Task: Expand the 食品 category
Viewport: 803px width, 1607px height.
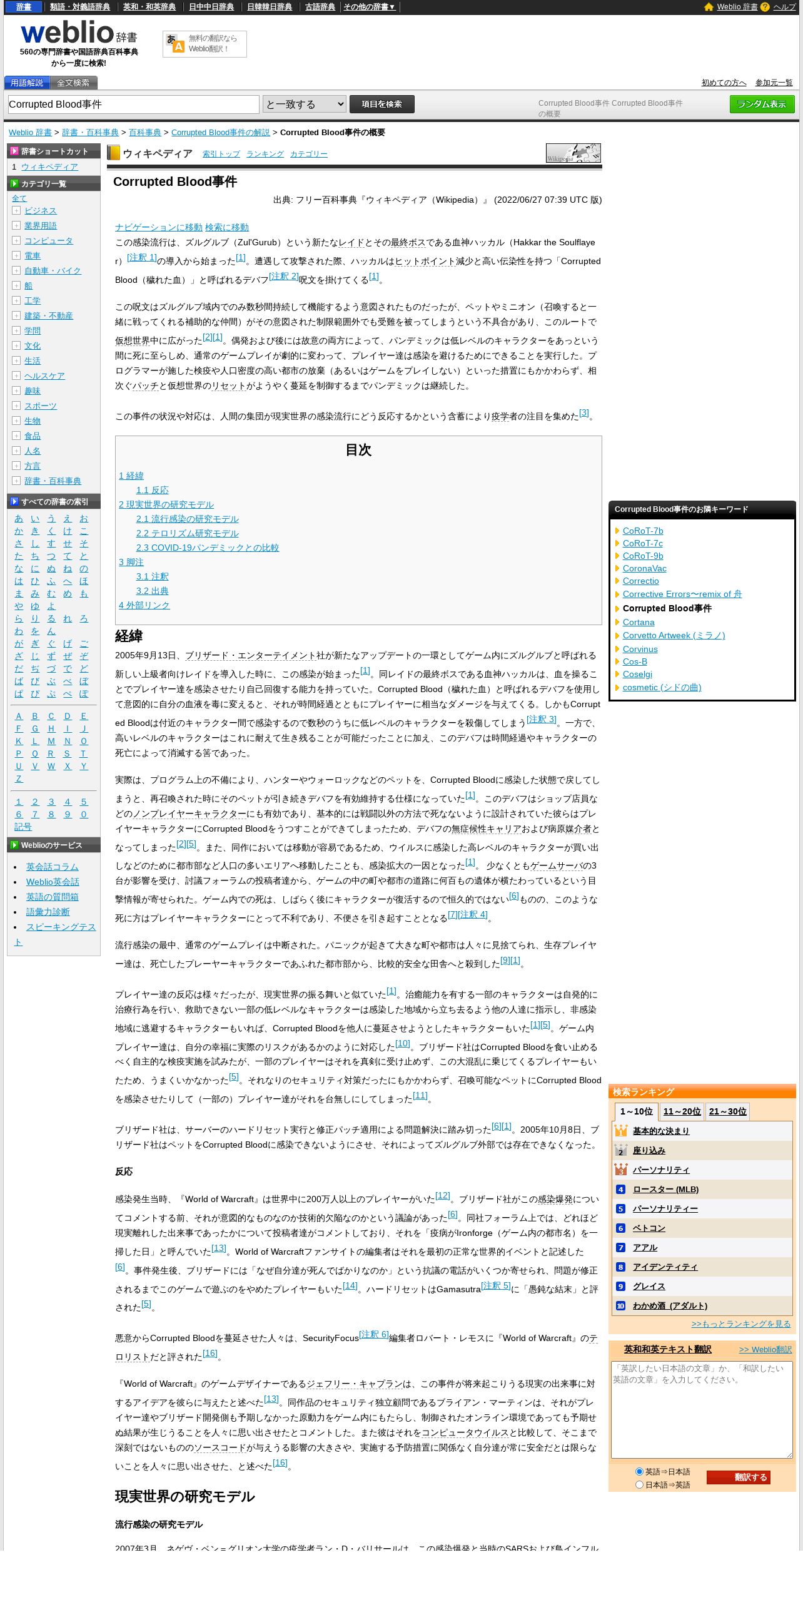Action: (x=16, y=436)
